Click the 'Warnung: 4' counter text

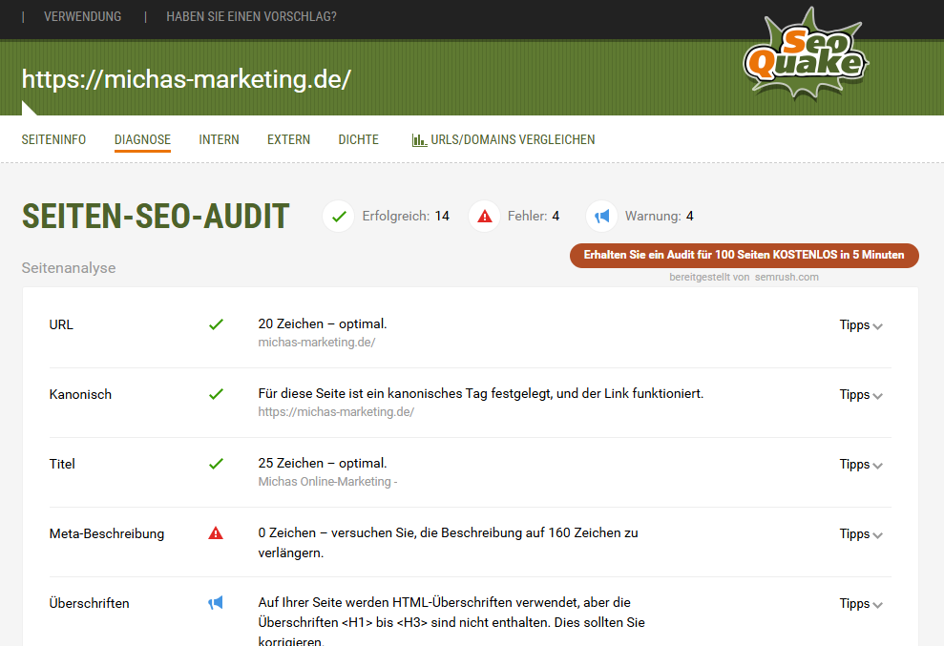coord(660,217)
